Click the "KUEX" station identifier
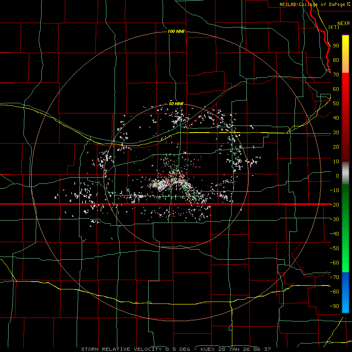 207,349
